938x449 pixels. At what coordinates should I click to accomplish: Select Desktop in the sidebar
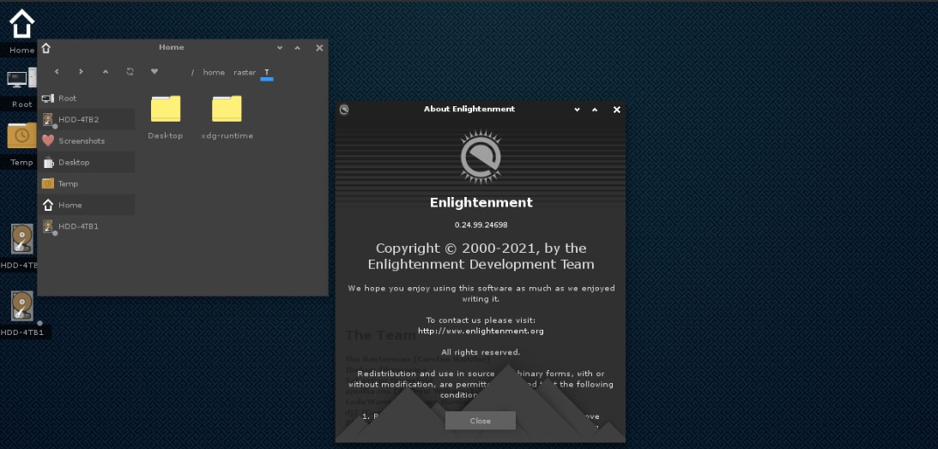[x=88, y=163]
